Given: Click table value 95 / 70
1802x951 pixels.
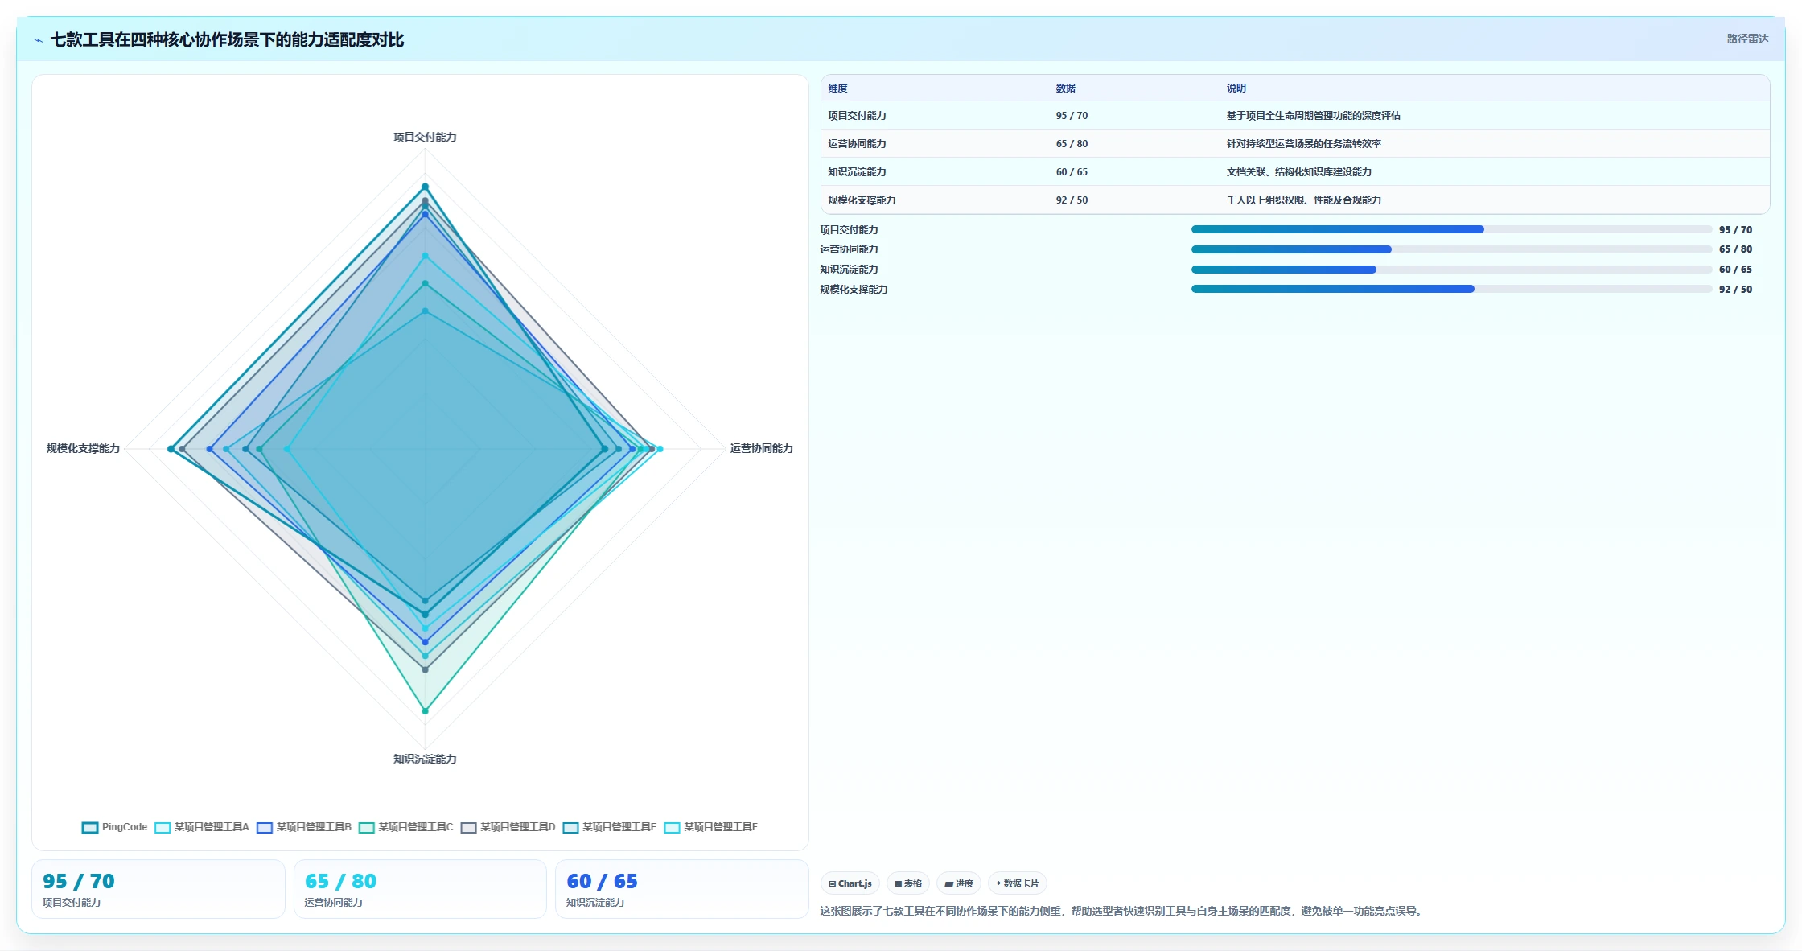Looking at the screenshot, I should [x=1072, y=116].
